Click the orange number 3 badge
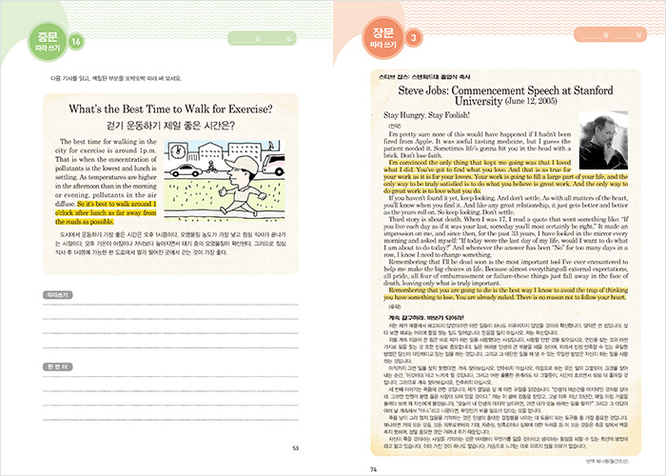Screen dimensions: 666x476 click(x=413, y=38)
